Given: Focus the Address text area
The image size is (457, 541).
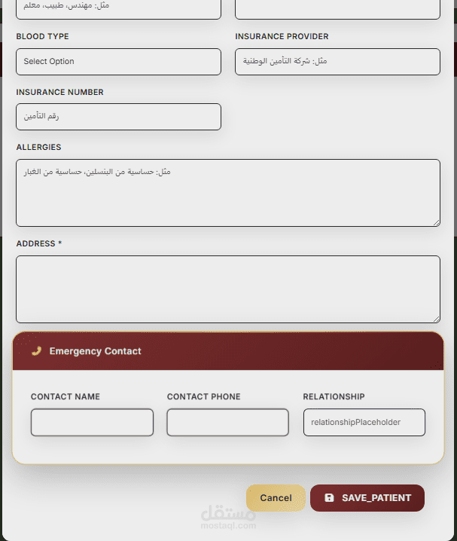Looking at the screenshot, I should pyautogui.click(x=227, y=289).
